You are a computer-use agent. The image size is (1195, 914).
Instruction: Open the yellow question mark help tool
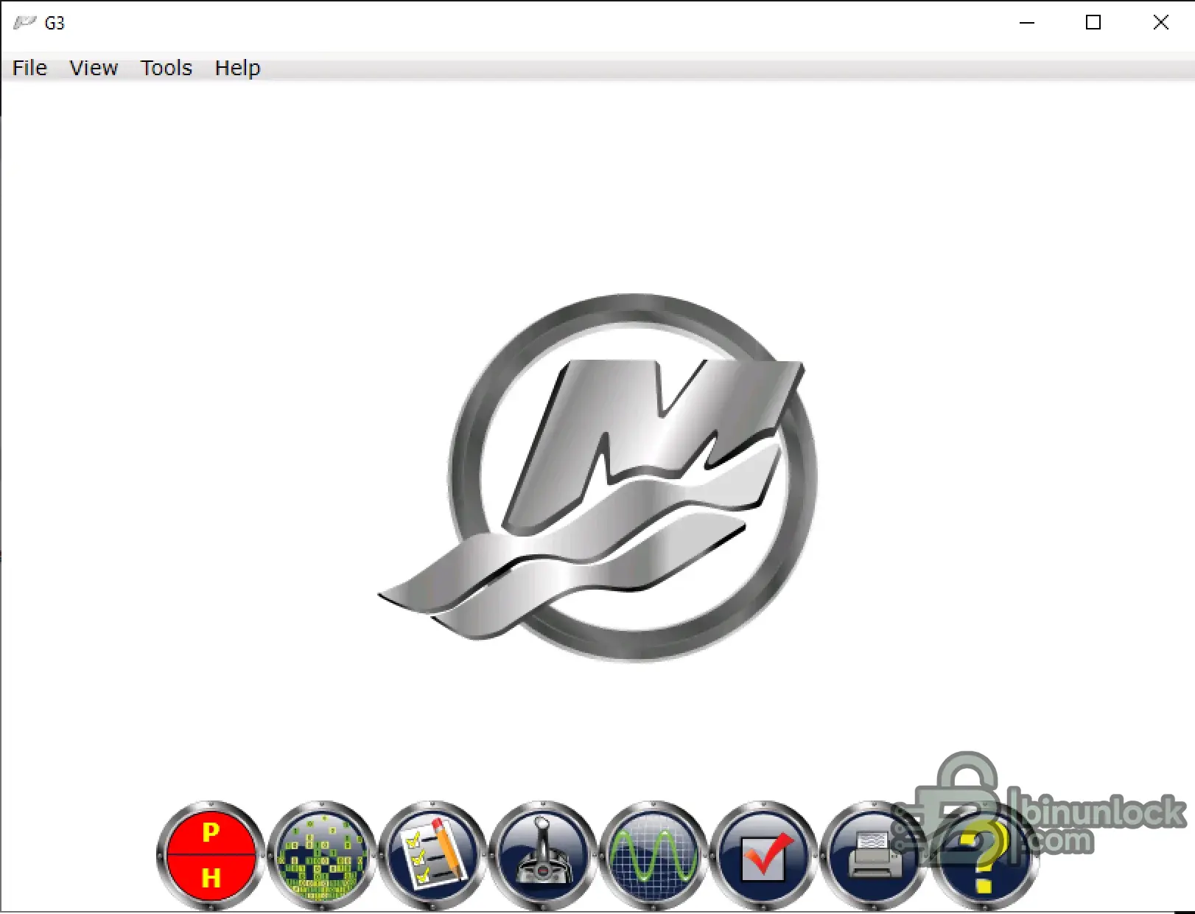click(986, 859)
